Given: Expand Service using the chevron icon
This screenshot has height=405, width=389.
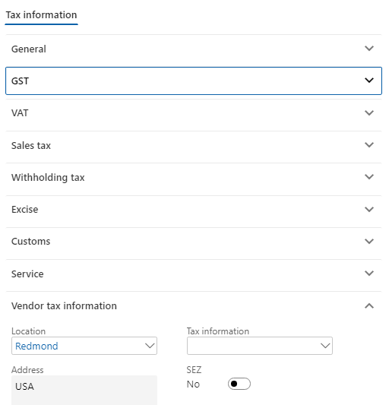Looking at the screenshot, I should (369, 274).
